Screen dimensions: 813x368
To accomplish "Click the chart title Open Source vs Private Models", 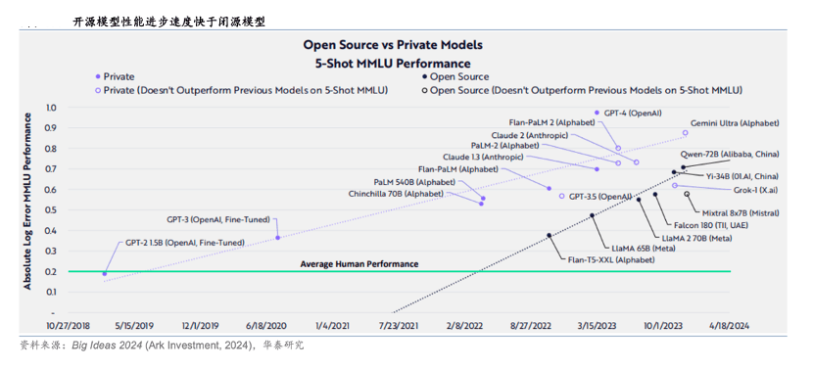I will tap(393, 45).
